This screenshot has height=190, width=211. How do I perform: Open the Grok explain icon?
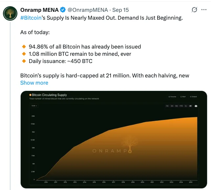[x=194, y=10]
